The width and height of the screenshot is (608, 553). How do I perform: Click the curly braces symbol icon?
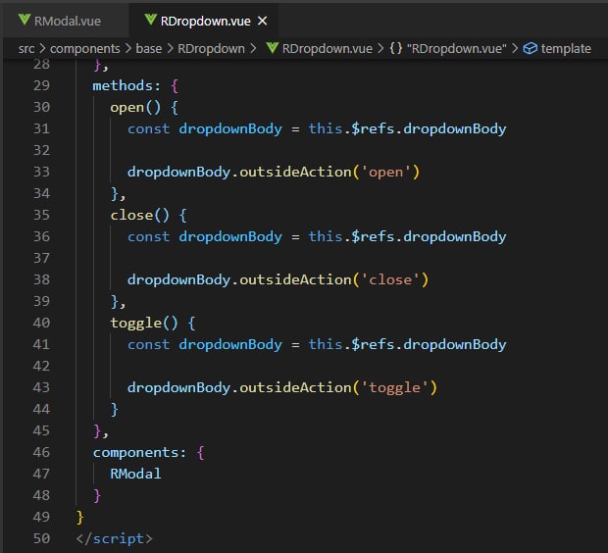click(395, 48)
